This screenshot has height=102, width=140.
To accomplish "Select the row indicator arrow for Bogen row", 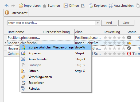I will pyautogui.click(x=6, y=43).
